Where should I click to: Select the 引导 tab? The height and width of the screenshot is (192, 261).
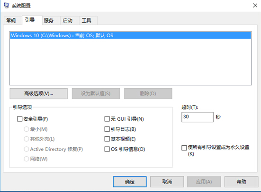pyautogui.click(x=30, y=20)
